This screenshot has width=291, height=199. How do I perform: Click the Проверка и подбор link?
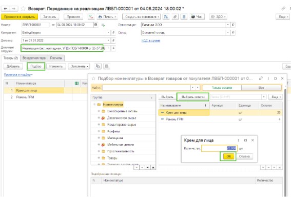point(17,74)
